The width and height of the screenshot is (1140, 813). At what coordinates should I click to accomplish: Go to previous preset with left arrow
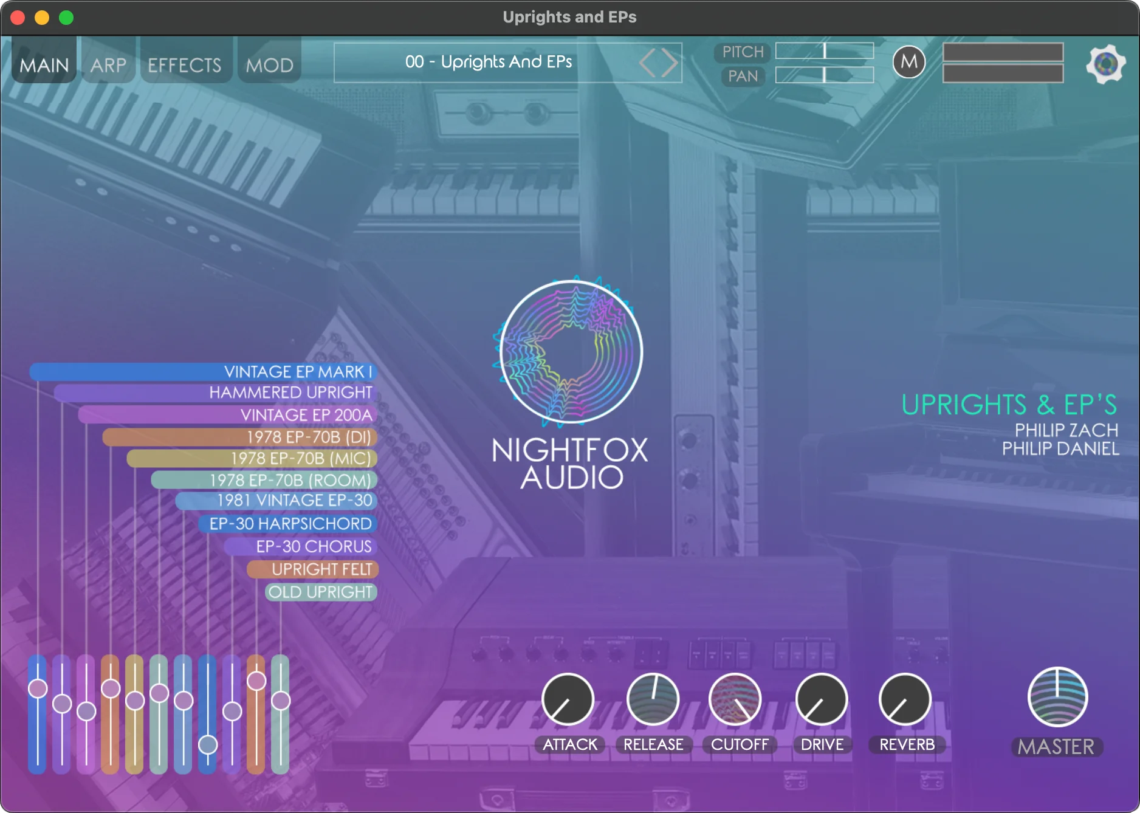tap(648, 63)
